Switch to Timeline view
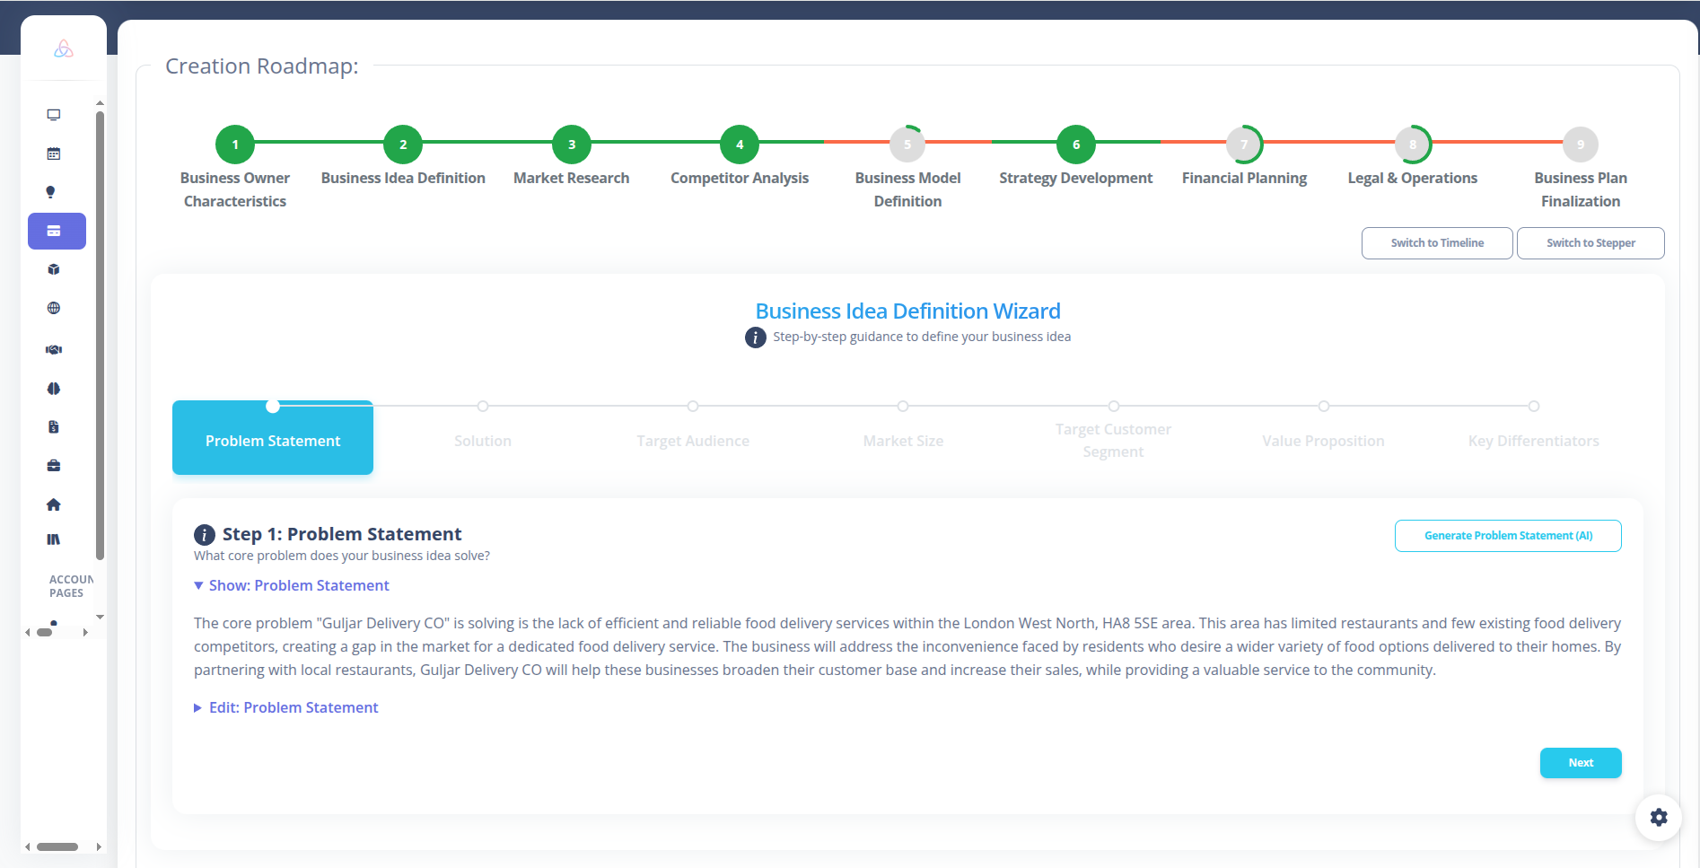 pos(1437,243)
